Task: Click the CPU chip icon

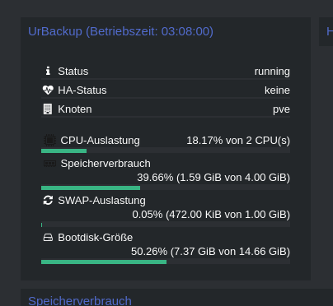Action: pos(49,141)
